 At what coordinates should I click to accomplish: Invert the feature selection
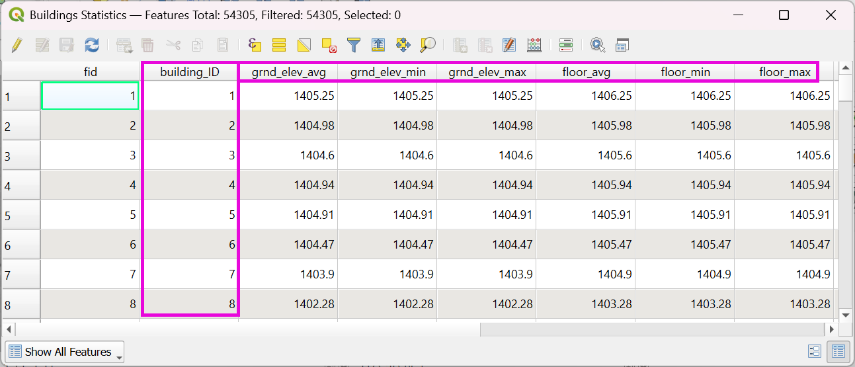click(x=304, y=45)
